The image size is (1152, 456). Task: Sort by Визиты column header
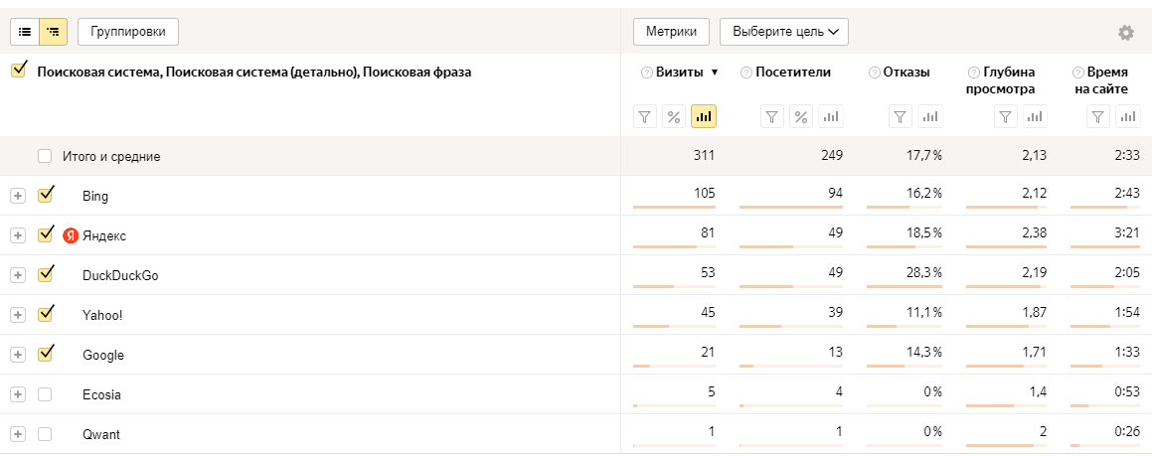coord(680,72)
